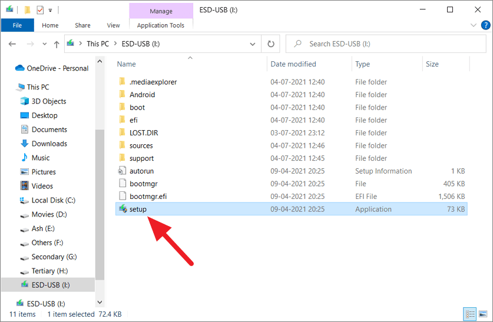
Task: Click ESD-USB (I:) in address breadcrumb
Action: pos(141,44)
